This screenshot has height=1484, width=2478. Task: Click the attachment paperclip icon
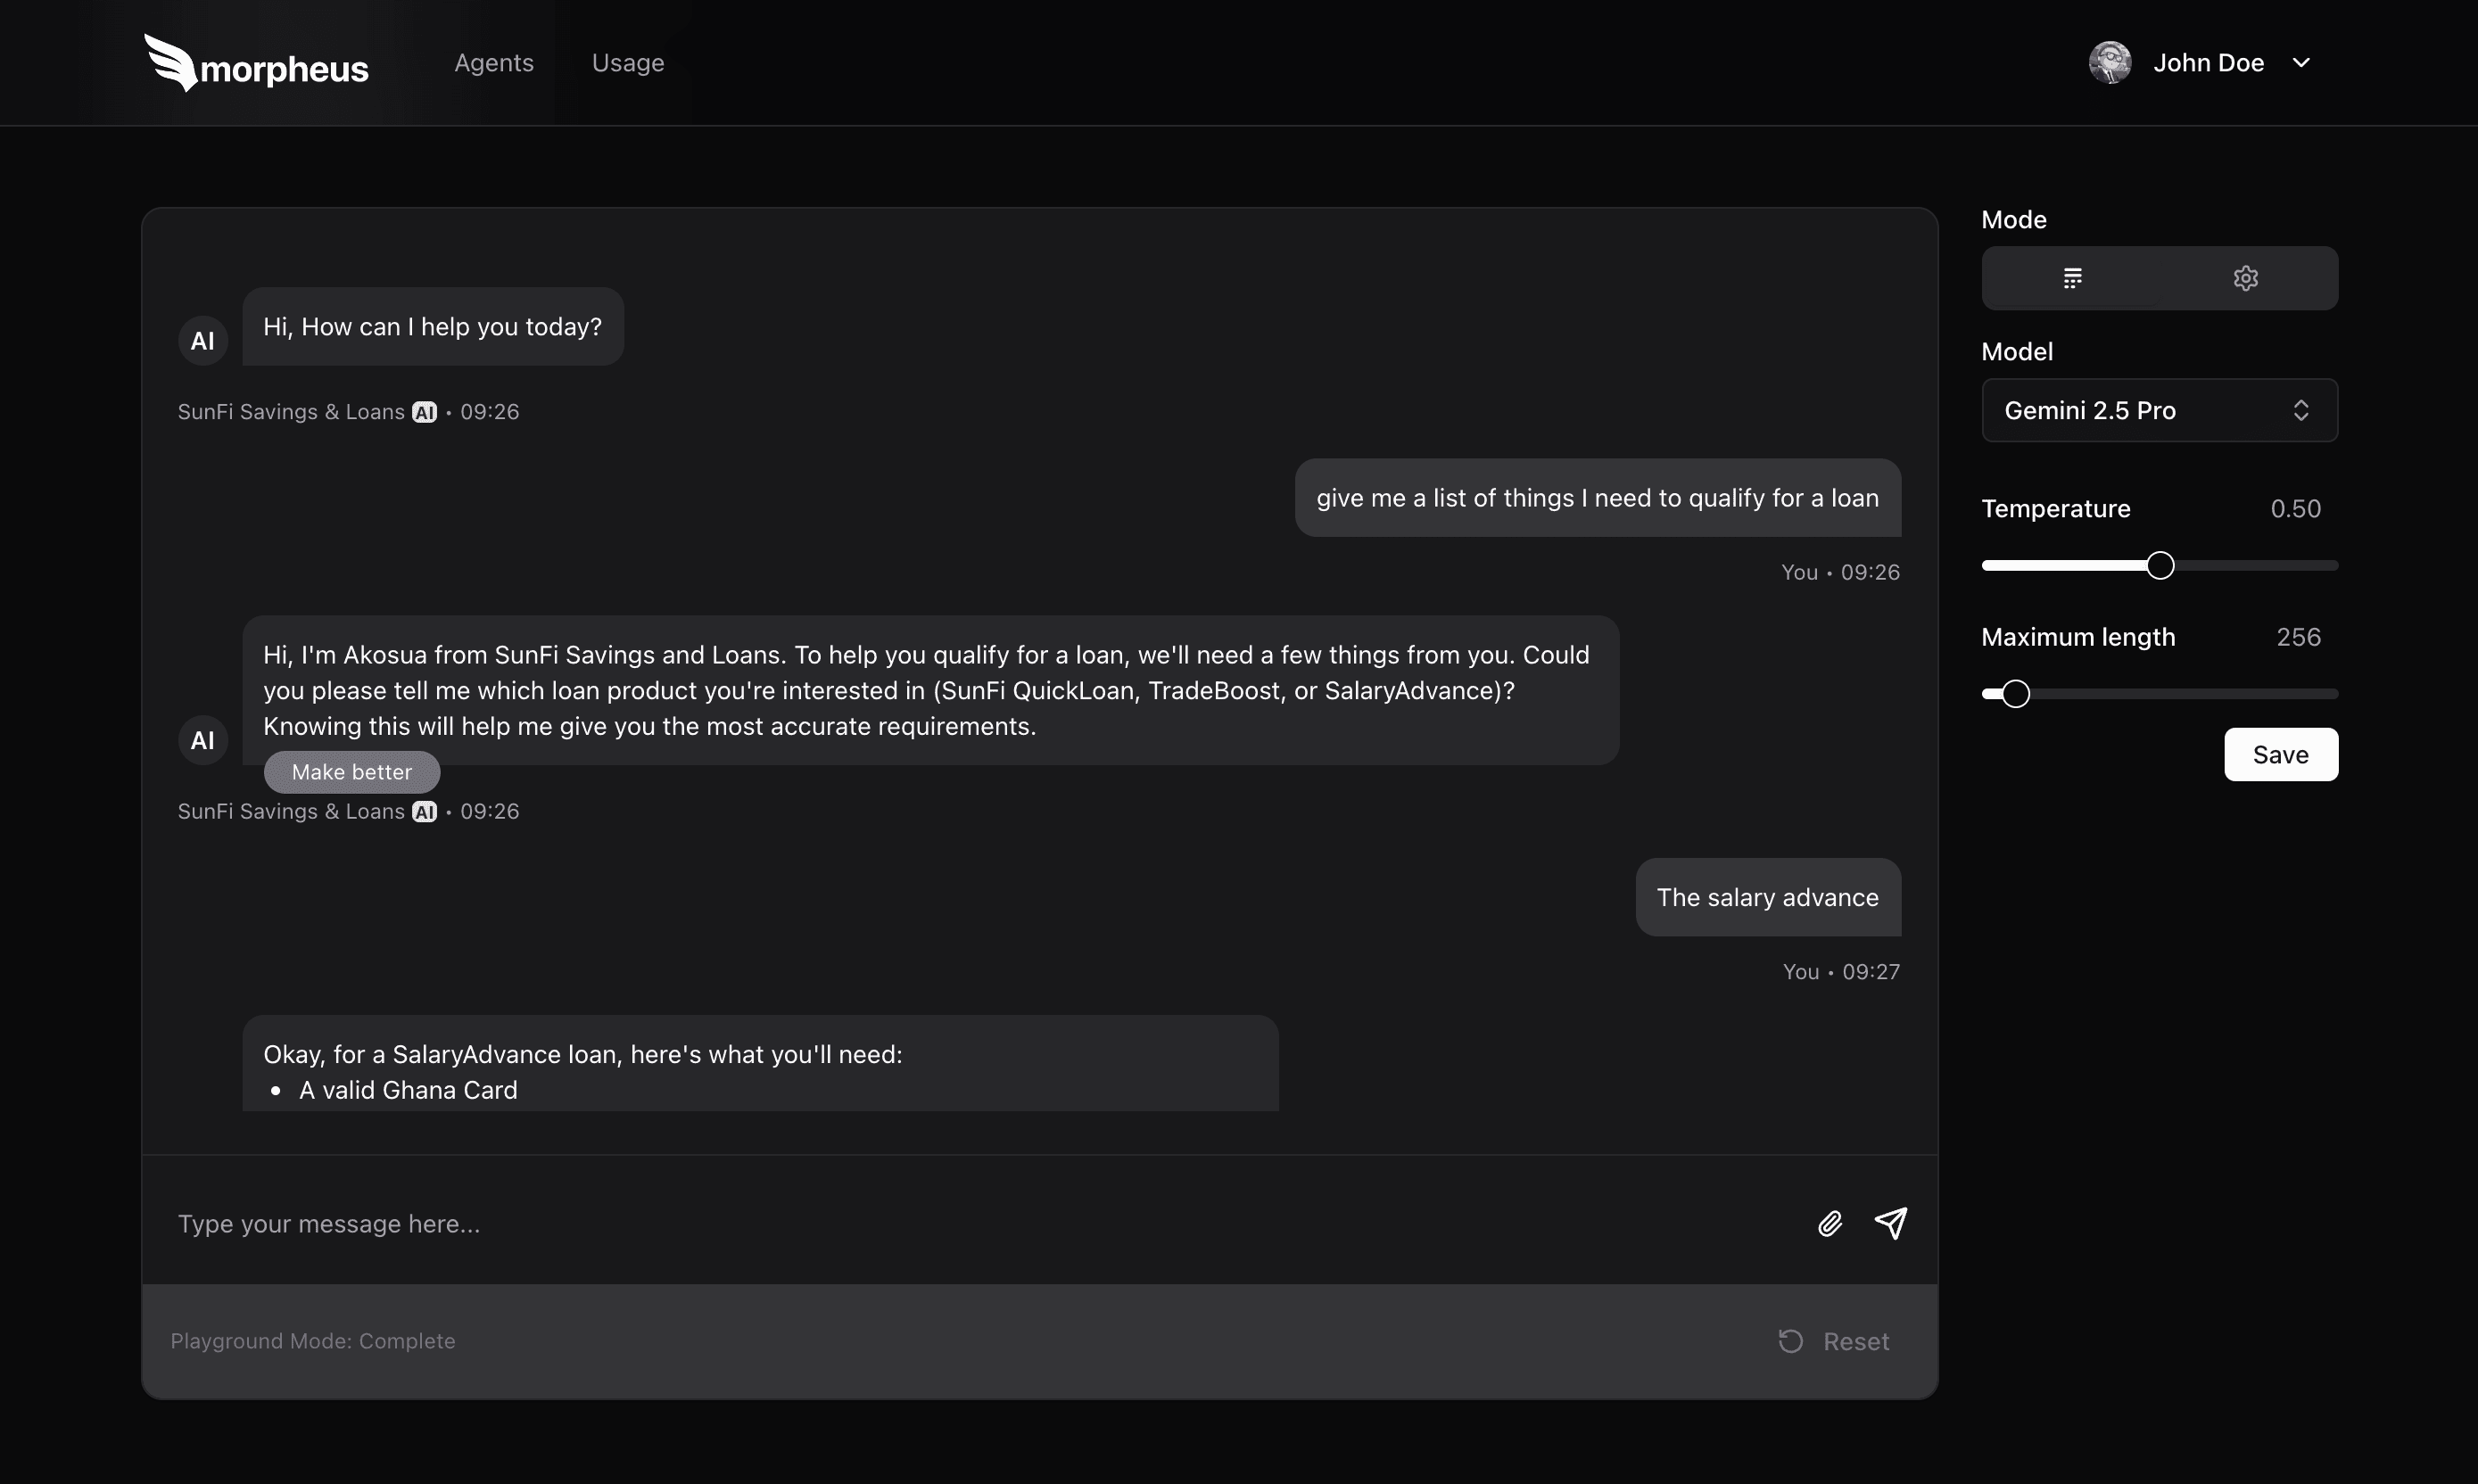(x=1829, y=1223)
